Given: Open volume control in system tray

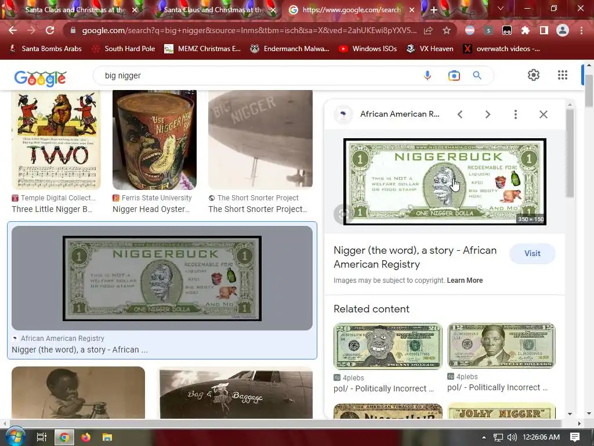Looking at the screenshot, I should (512, 437).
